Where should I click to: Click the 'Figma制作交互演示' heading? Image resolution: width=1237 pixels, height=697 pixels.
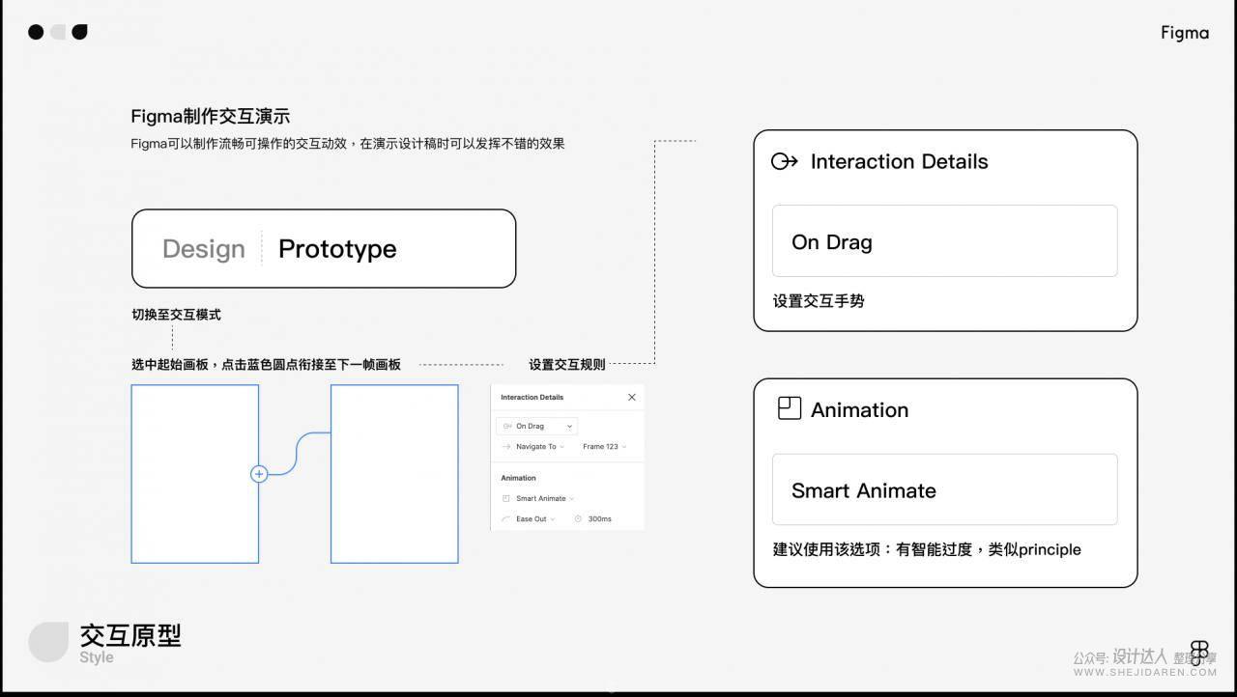(211, 116)
